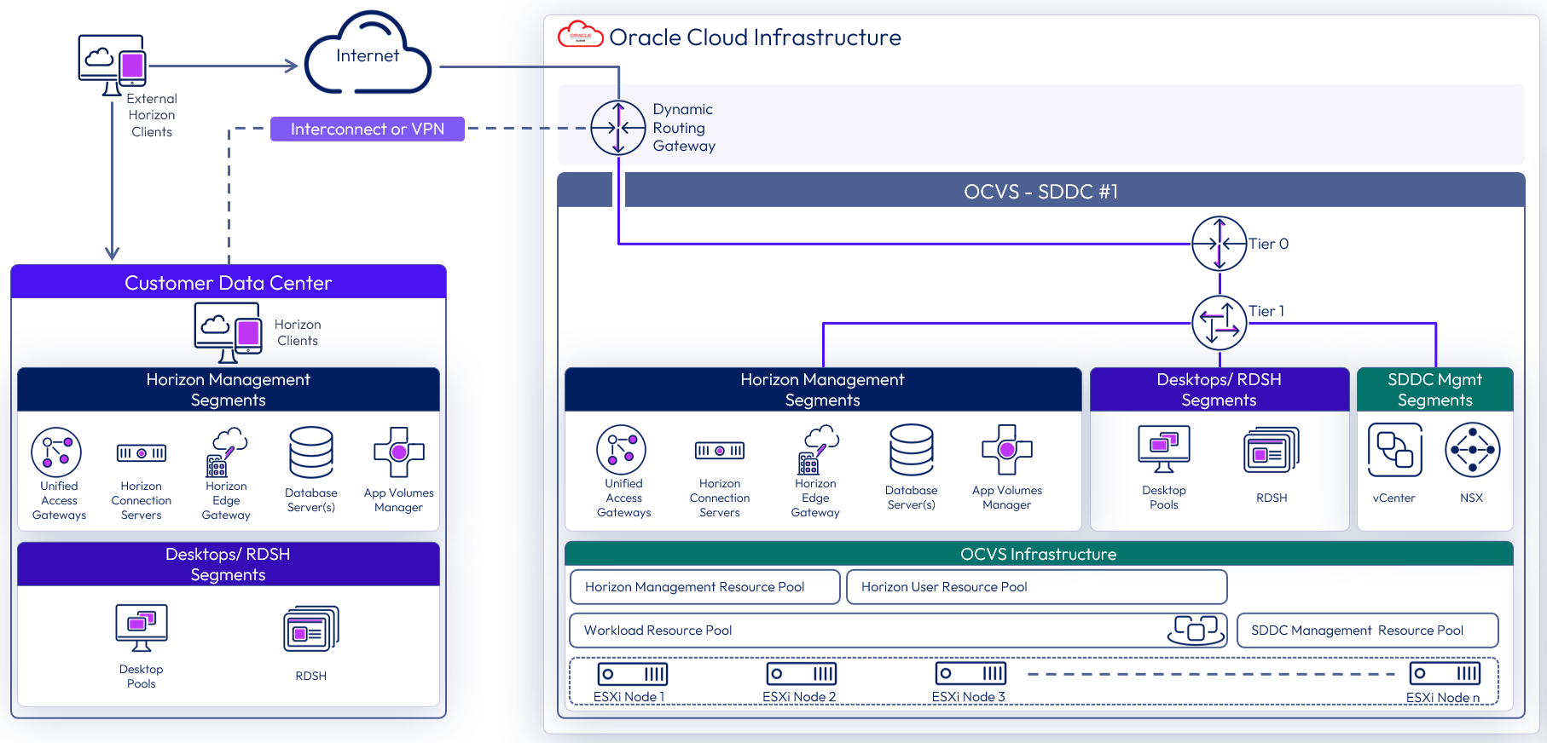
Task: Click the Oracle Cloud logo icon
Action: point(581,35)
